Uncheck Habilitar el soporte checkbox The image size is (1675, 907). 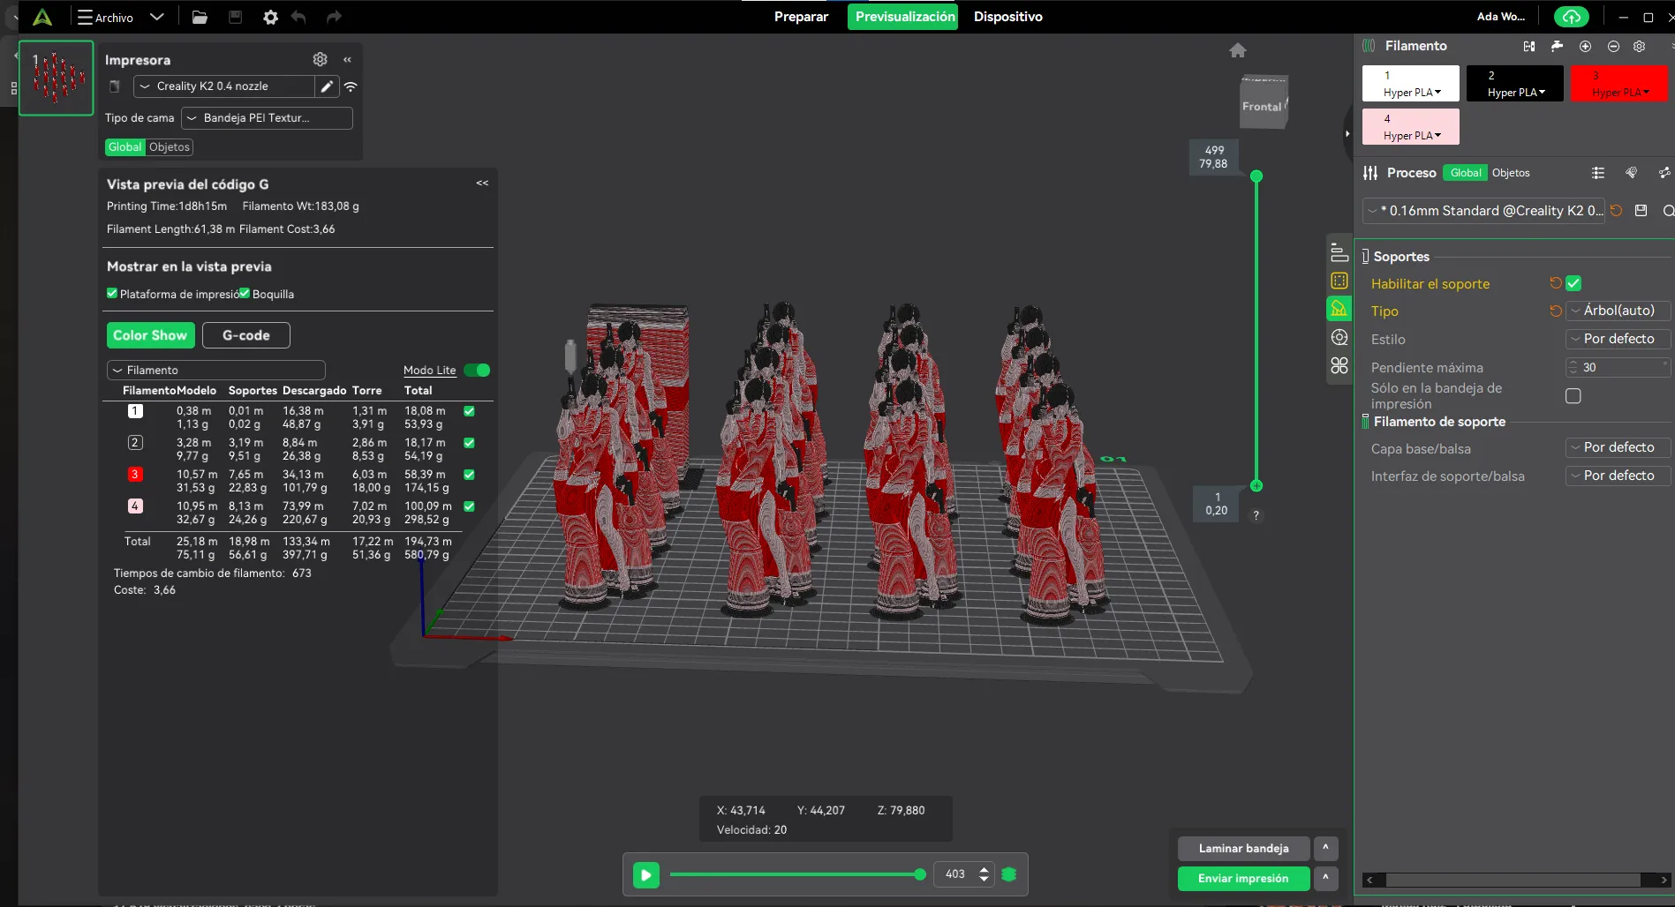1573,283
